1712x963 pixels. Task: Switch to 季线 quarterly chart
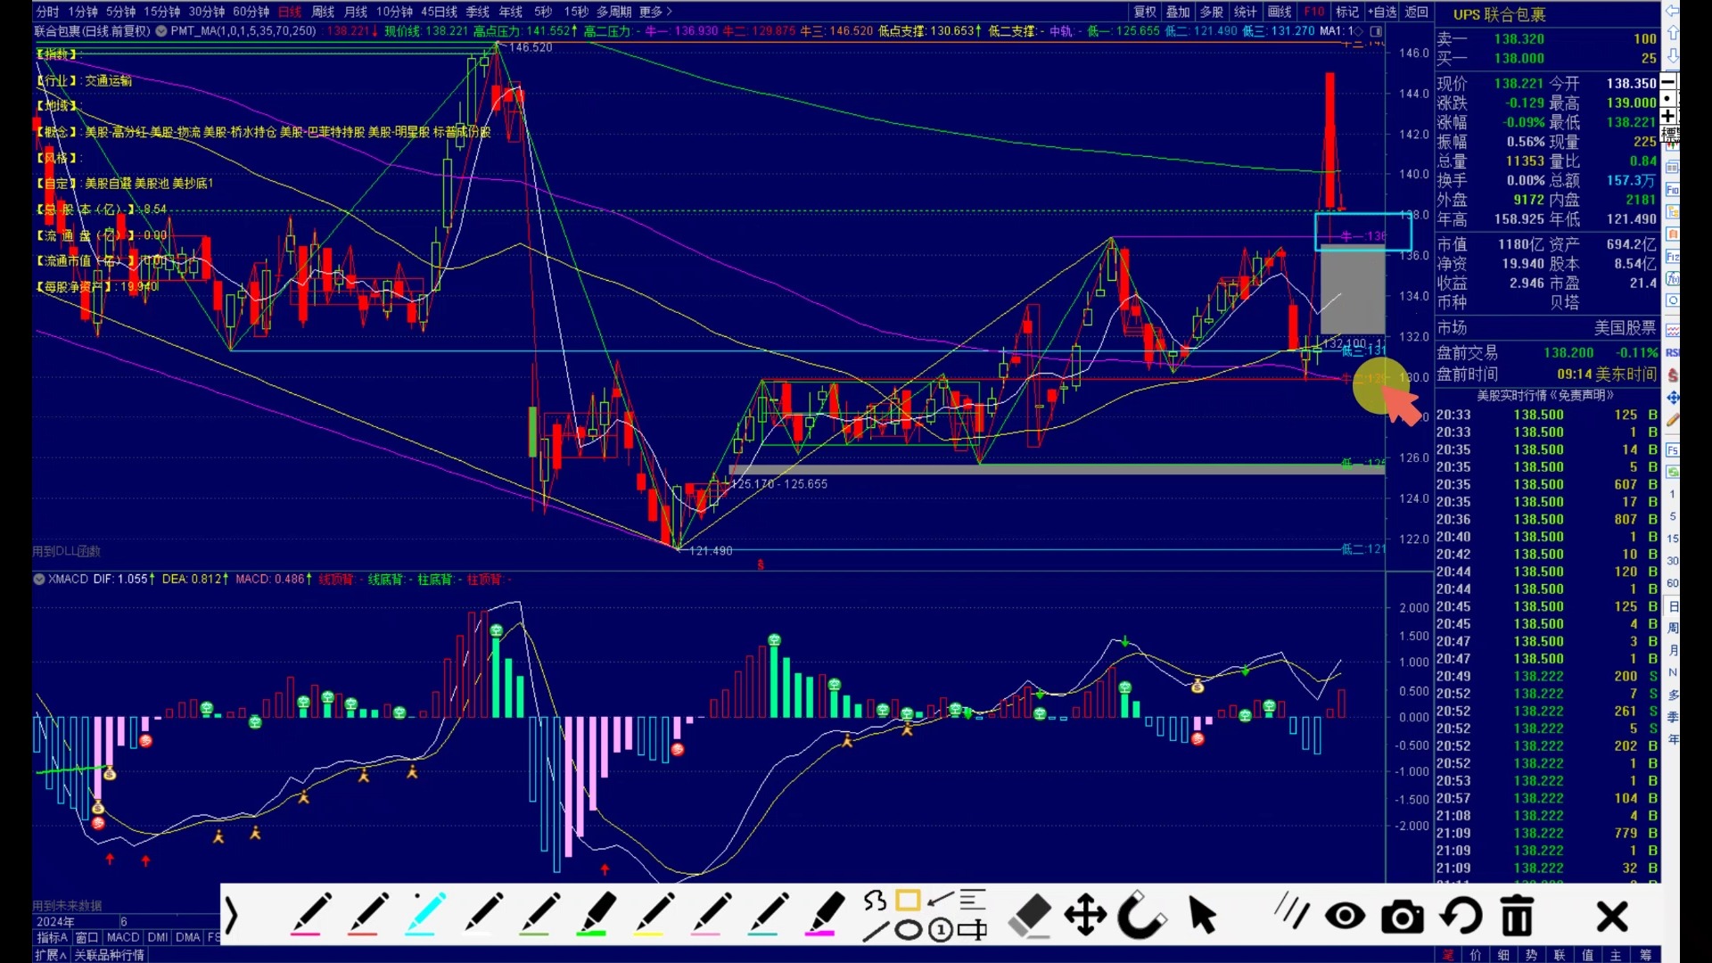tap(477, 12)
